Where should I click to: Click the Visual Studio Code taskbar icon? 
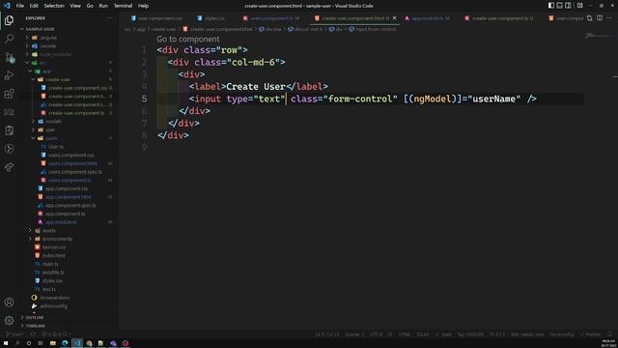click(x=77, y=343)
